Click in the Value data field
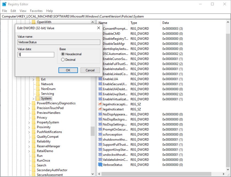The width and height of the screenshot is (231, 177). [36, 55]
